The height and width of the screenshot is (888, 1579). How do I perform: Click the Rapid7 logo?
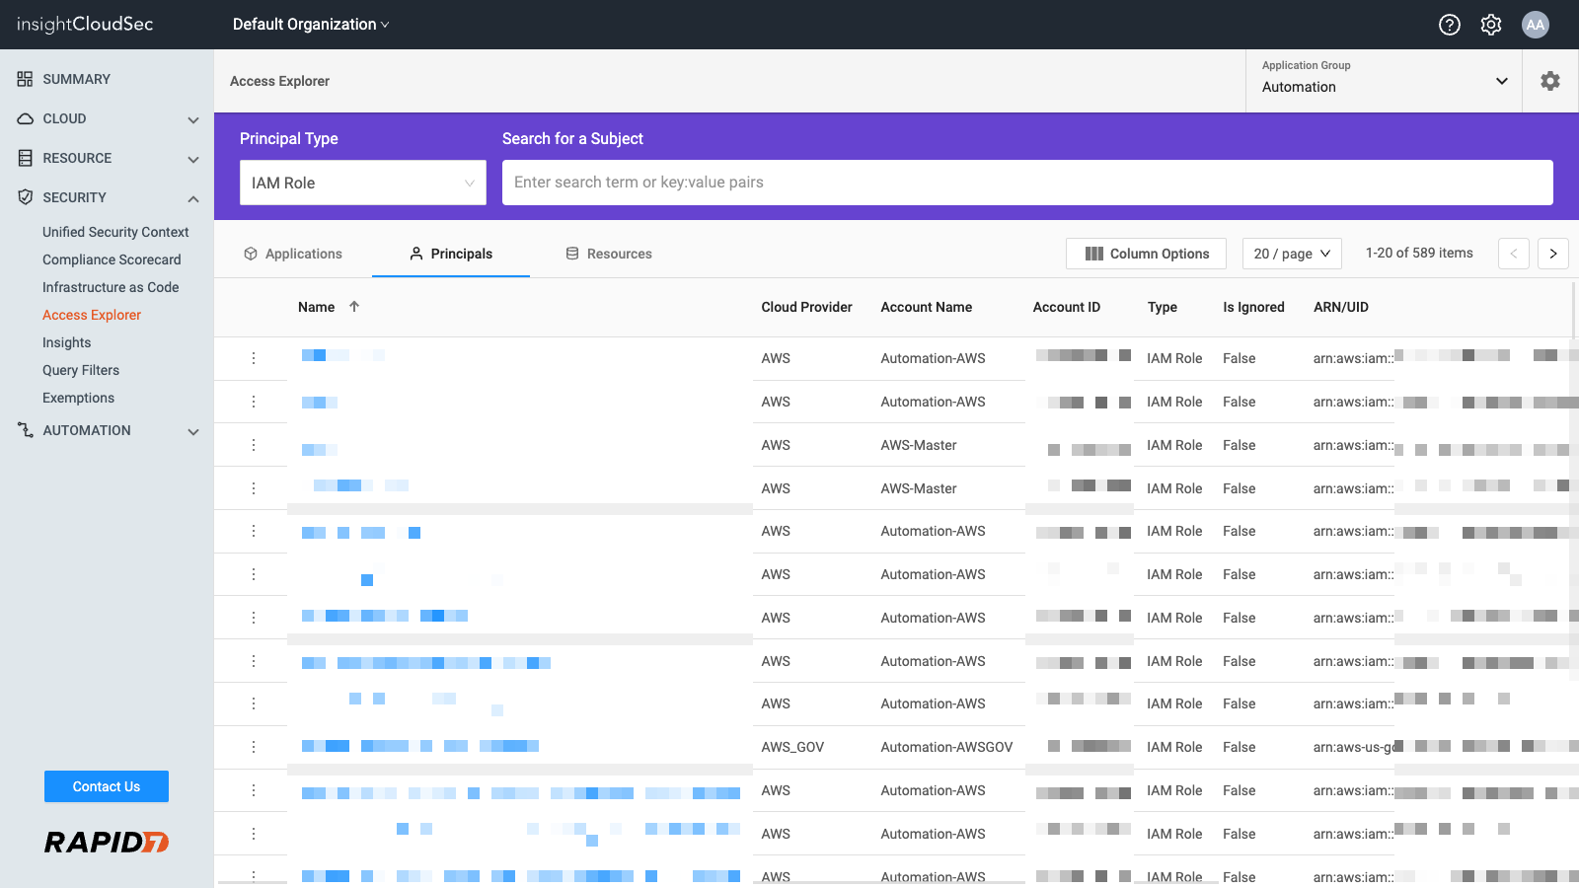coord(107,842)
